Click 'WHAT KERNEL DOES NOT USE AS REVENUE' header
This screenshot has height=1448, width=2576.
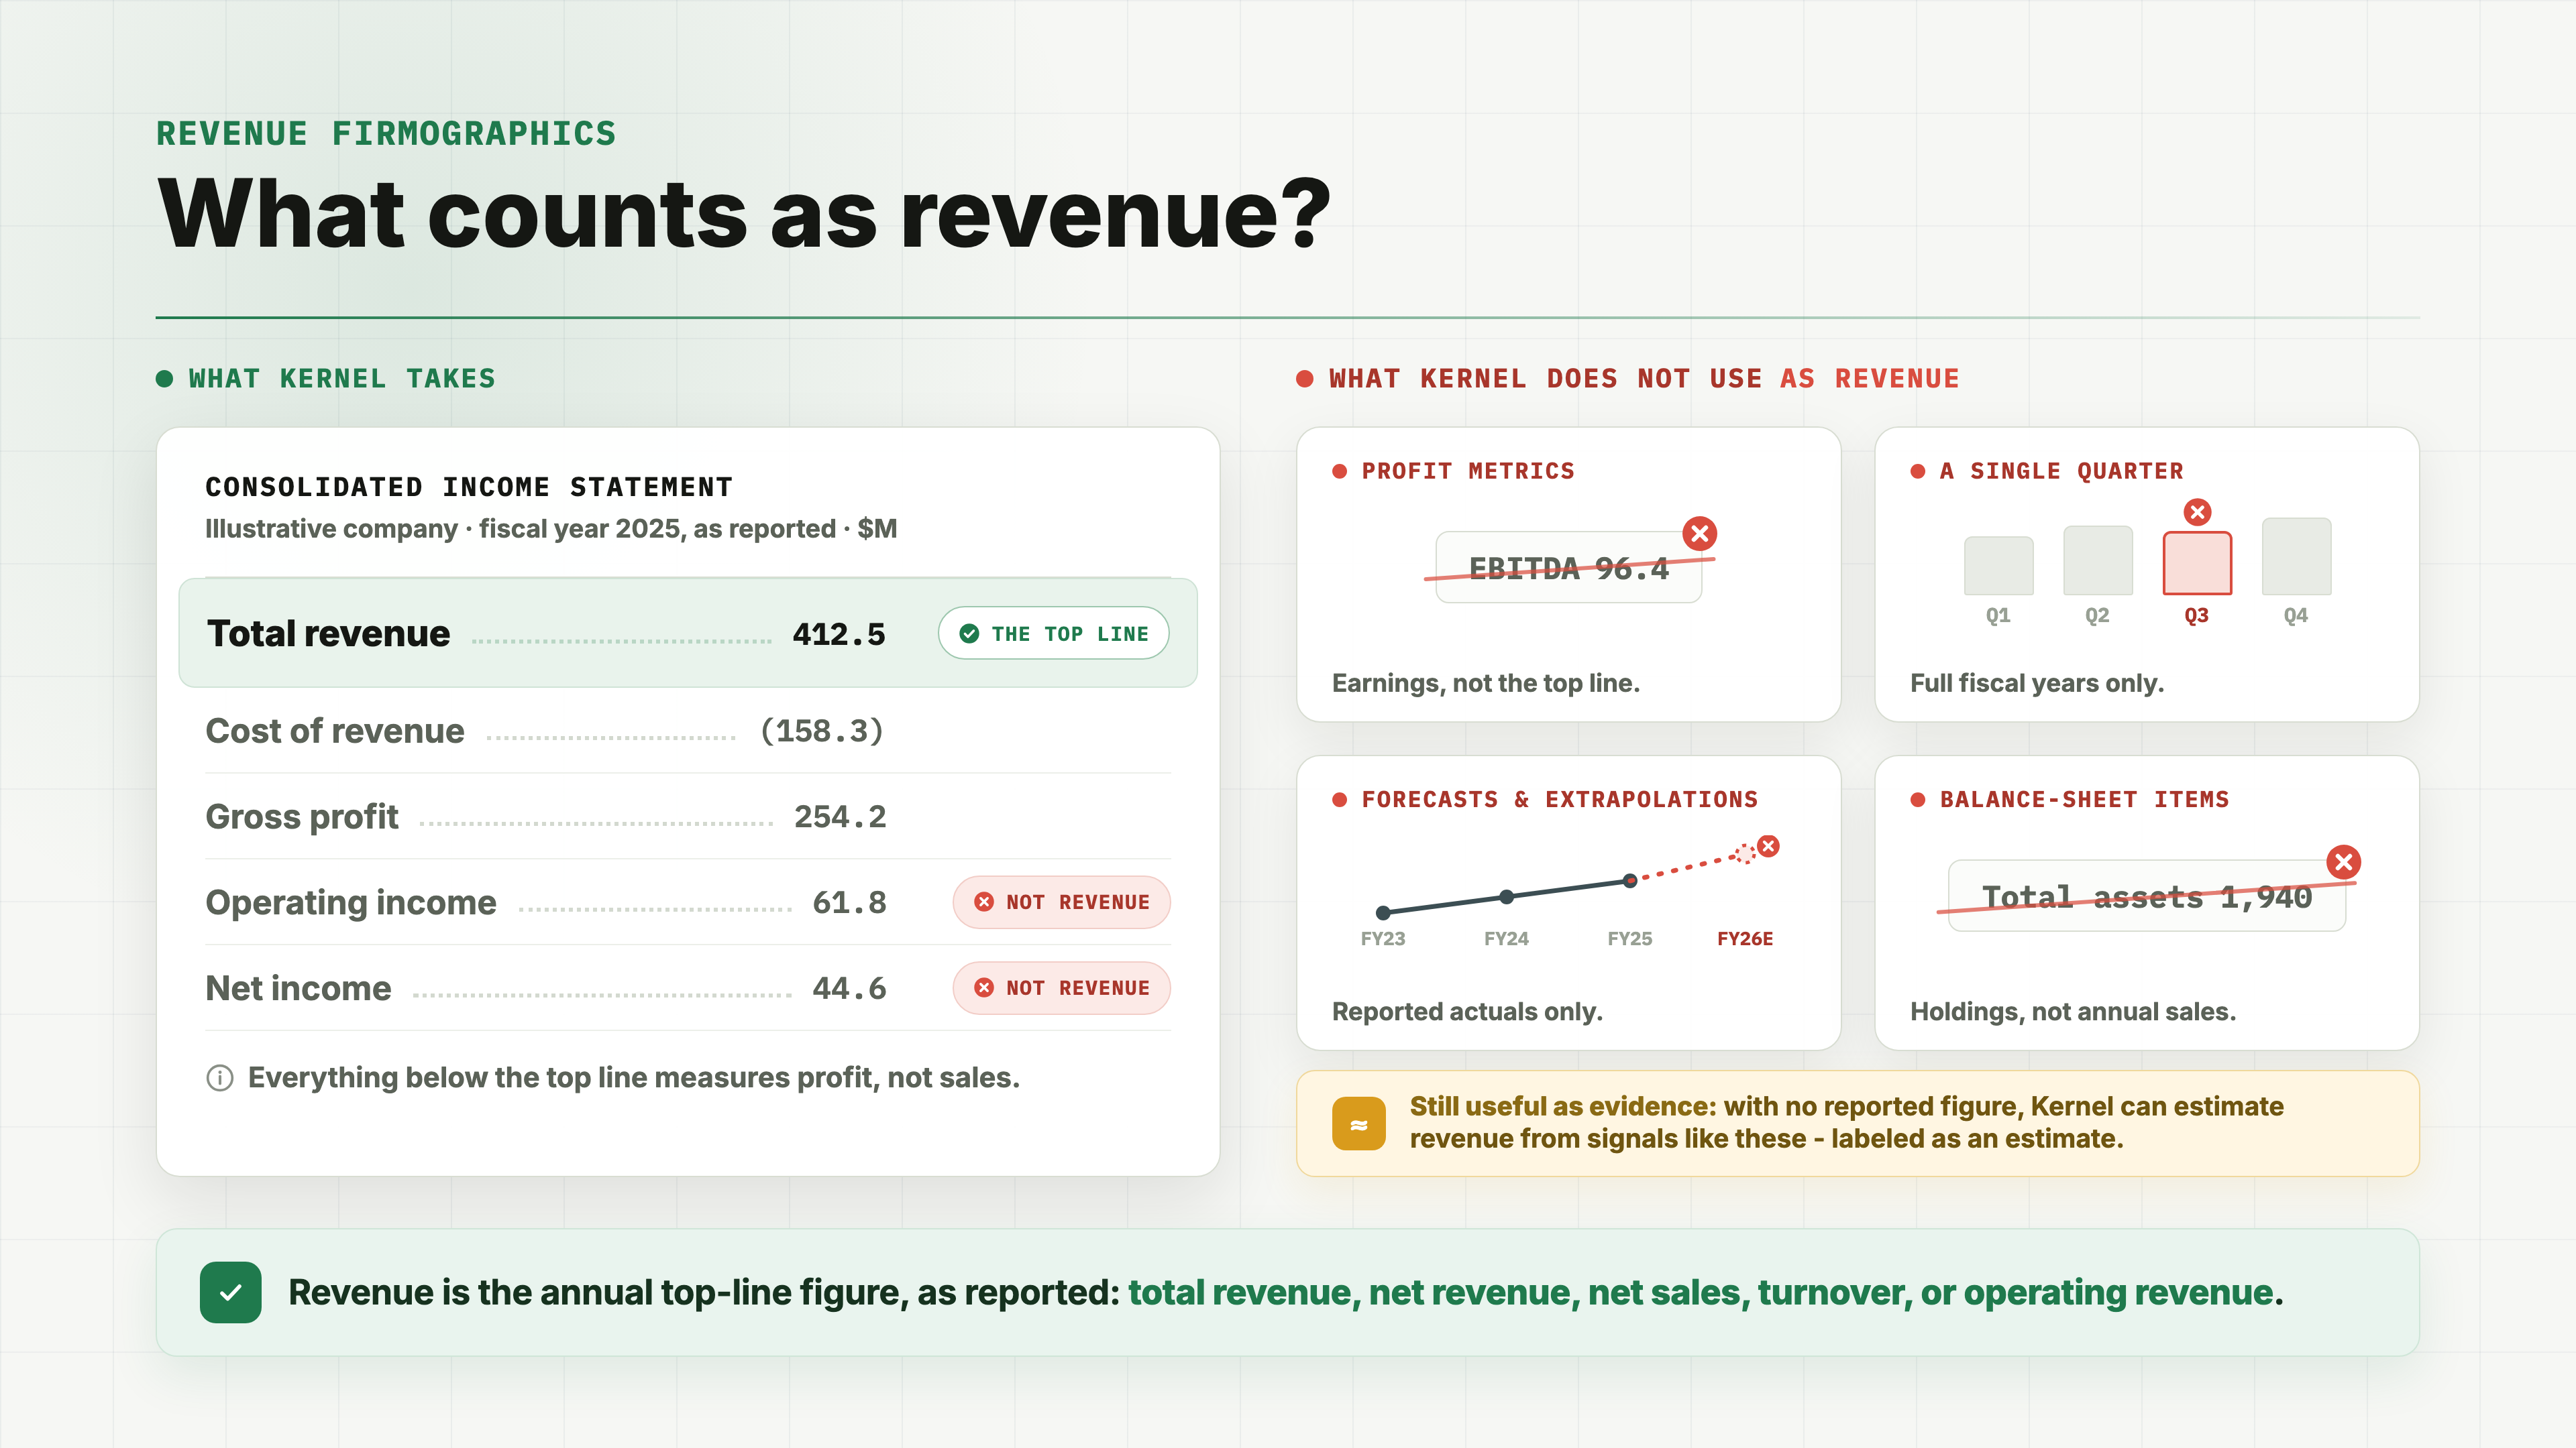tap(1644, 379)
